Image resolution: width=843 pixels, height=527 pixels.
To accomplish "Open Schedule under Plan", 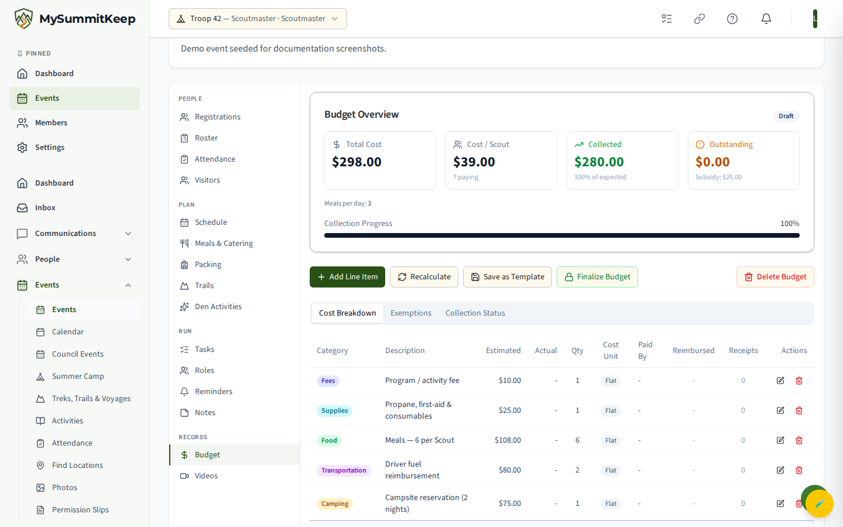I will (234, 223).
